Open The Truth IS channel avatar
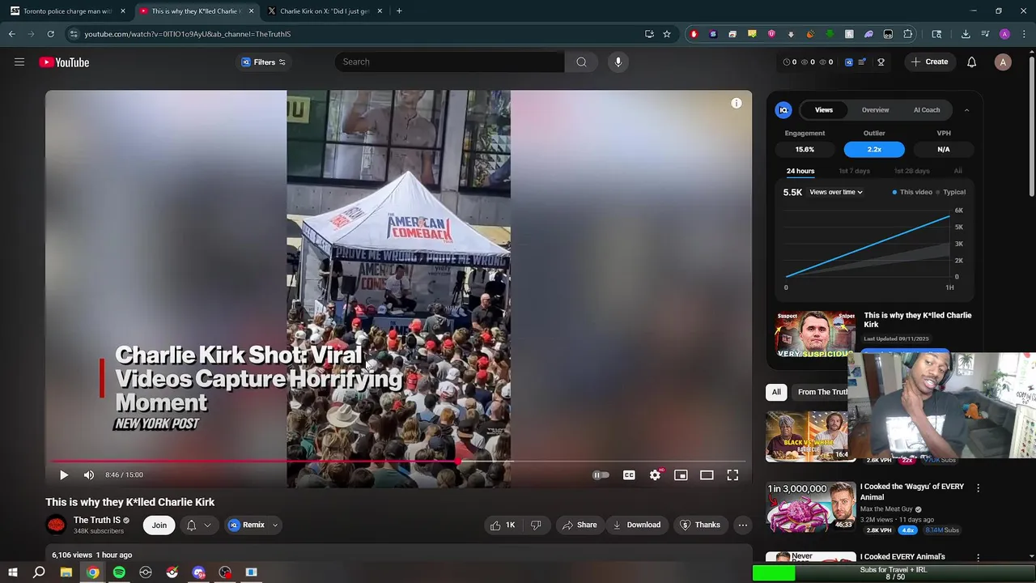1036x583 pixels. (x=56, y=525)
